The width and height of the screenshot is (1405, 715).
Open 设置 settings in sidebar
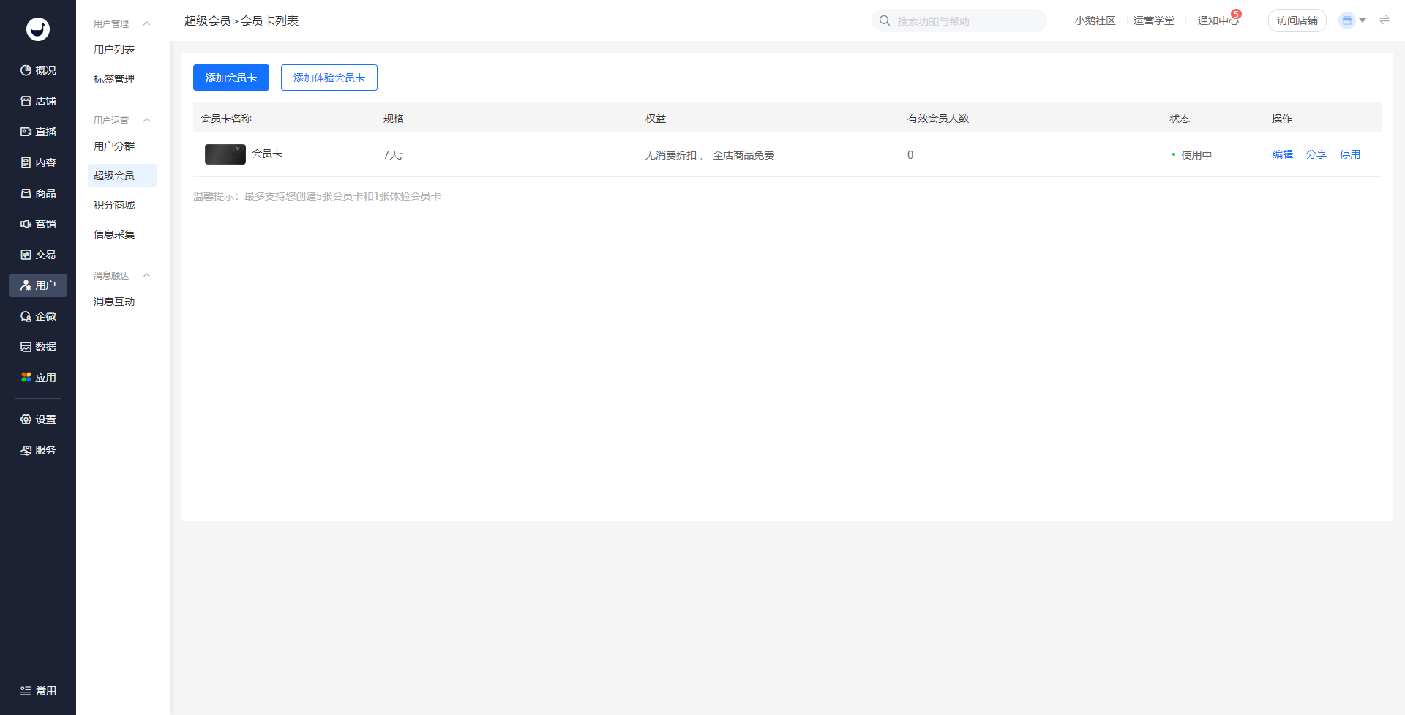point(38,419)
